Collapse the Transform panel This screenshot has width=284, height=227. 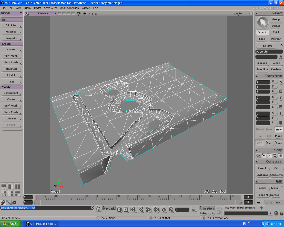257,76
